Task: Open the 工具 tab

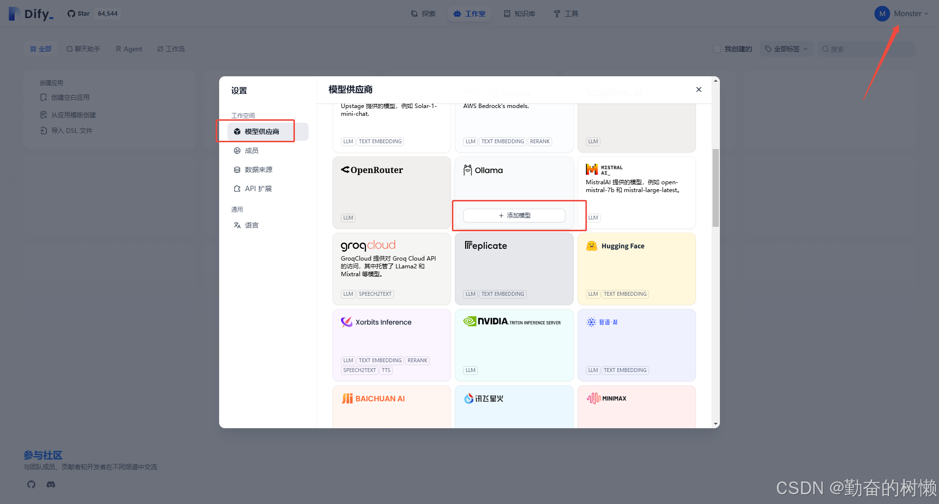Action: [566, 14]
